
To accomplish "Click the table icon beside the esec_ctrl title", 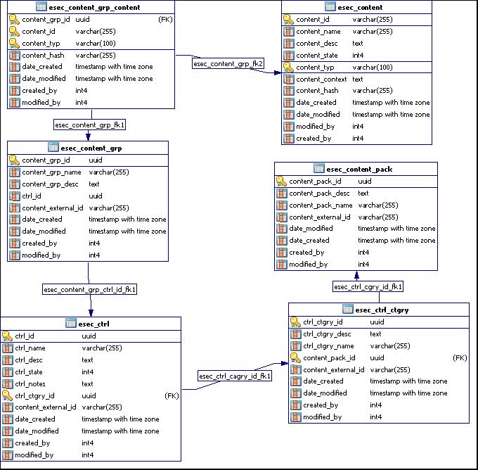I will pyautogui.click(x=71, y=324).
